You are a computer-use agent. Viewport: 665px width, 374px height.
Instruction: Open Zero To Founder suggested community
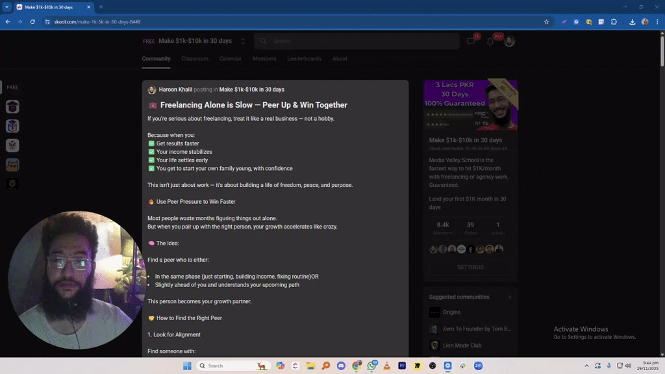(470, 329)
